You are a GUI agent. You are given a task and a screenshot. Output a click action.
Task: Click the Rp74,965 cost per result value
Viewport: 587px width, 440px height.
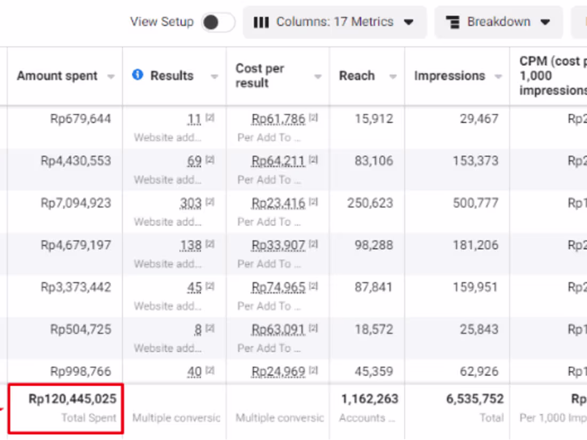[x=279, y=287]
